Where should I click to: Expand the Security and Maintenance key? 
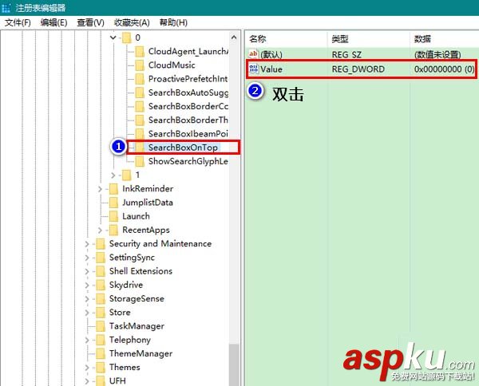[87, 244]
